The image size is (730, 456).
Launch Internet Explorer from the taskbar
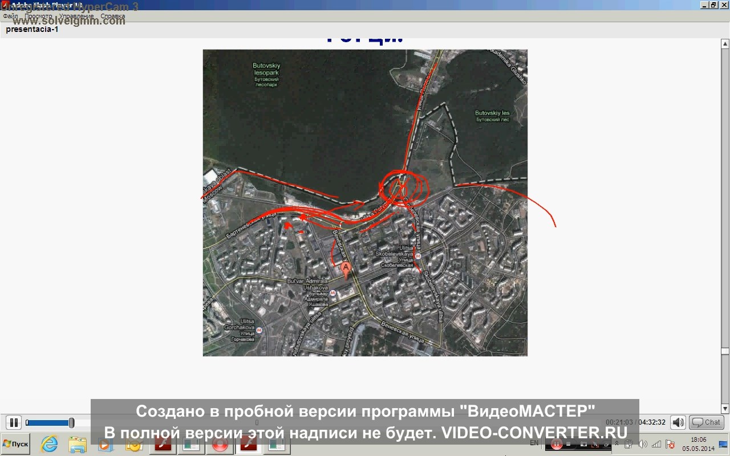click(50, 444)
